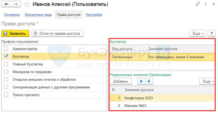Click the Вид доступа column header

coord(128,49)
